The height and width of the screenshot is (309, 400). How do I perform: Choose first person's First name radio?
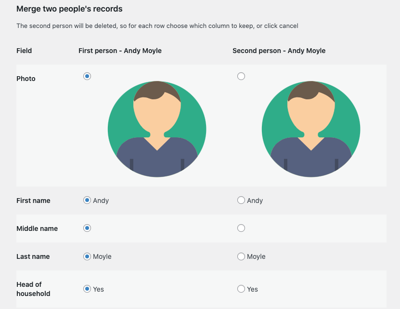point(87,201)
